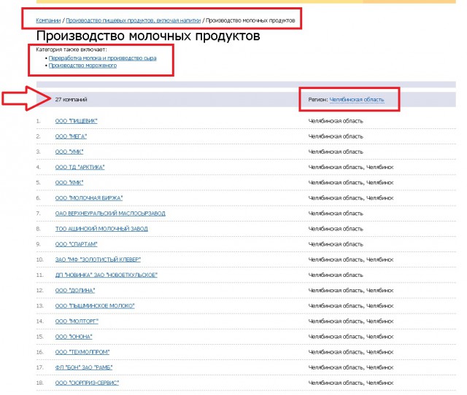Open company ООО ТД "АРКТИКА"
Screen dimensions: 467x395
(x=80, y=168)
